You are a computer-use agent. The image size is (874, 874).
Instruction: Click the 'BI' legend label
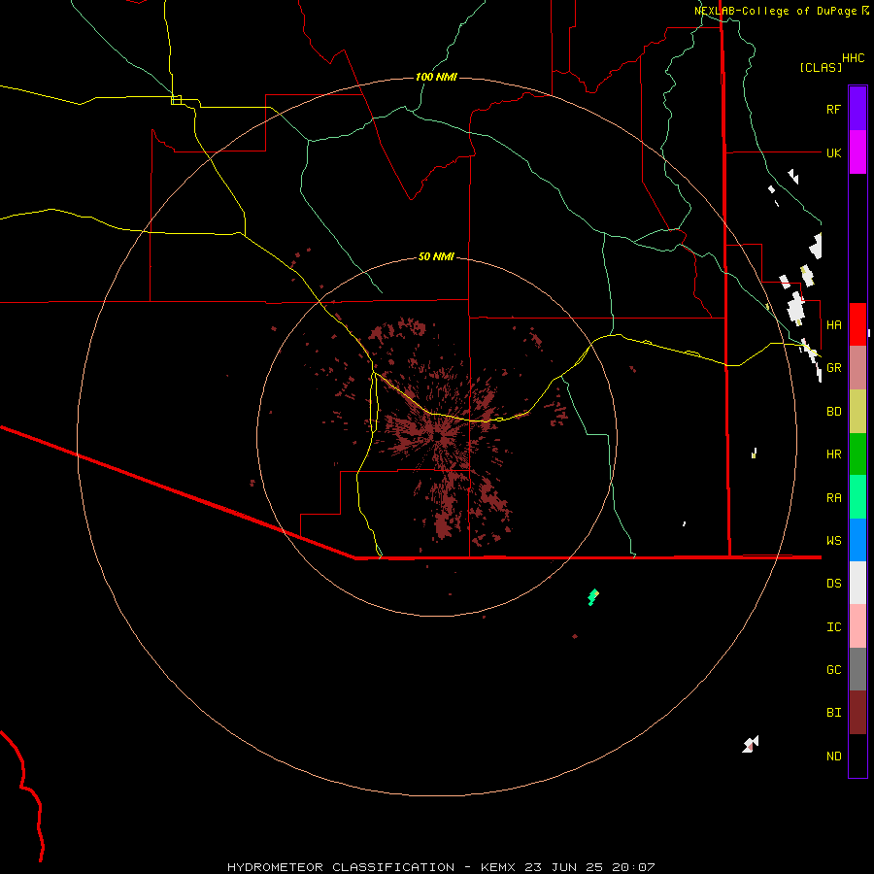pyautogui.click(x=833, y=713)
